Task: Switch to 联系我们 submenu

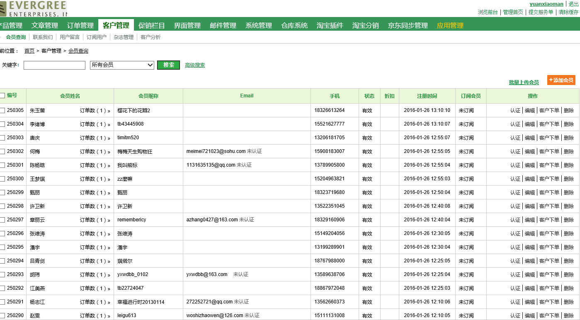Action: point(43,37)
